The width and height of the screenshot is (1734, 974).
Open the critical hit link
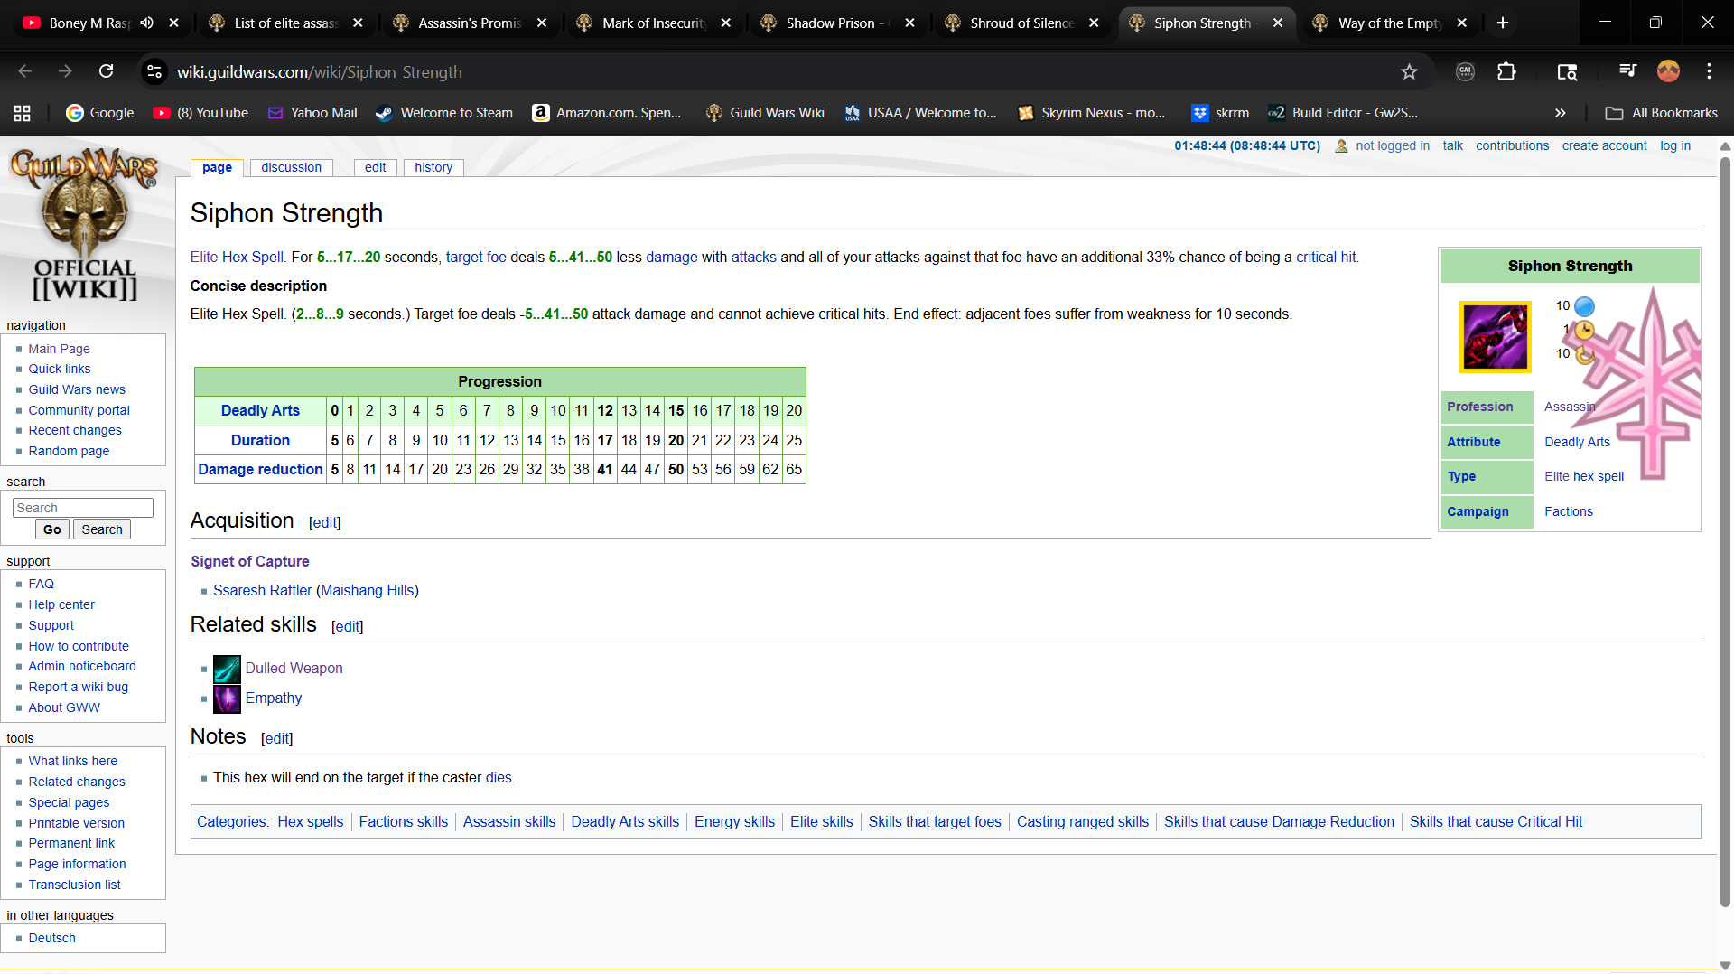pos(1326,258)
